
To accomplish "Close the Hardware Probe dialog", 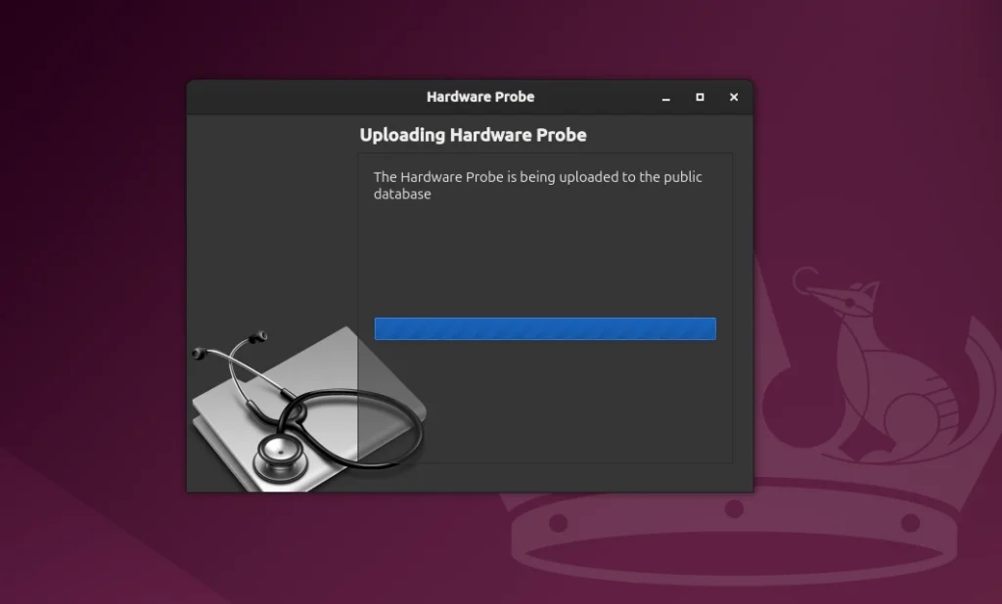I will (x=734, y=98).
